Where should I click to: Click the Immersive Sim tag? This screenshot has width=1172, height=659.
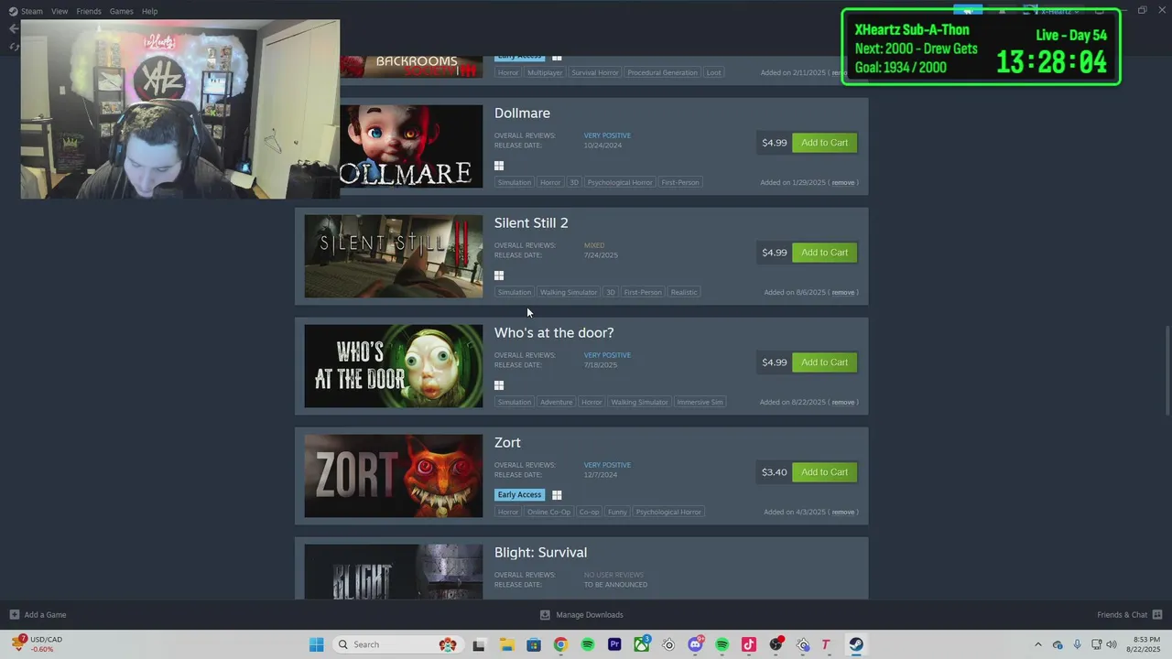pos(700,402)
